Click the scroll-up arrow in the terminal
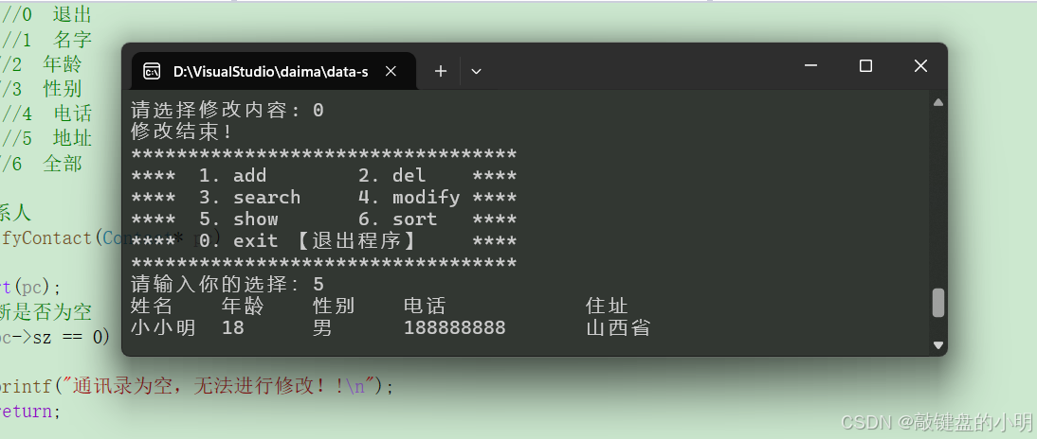 (937, 102)
